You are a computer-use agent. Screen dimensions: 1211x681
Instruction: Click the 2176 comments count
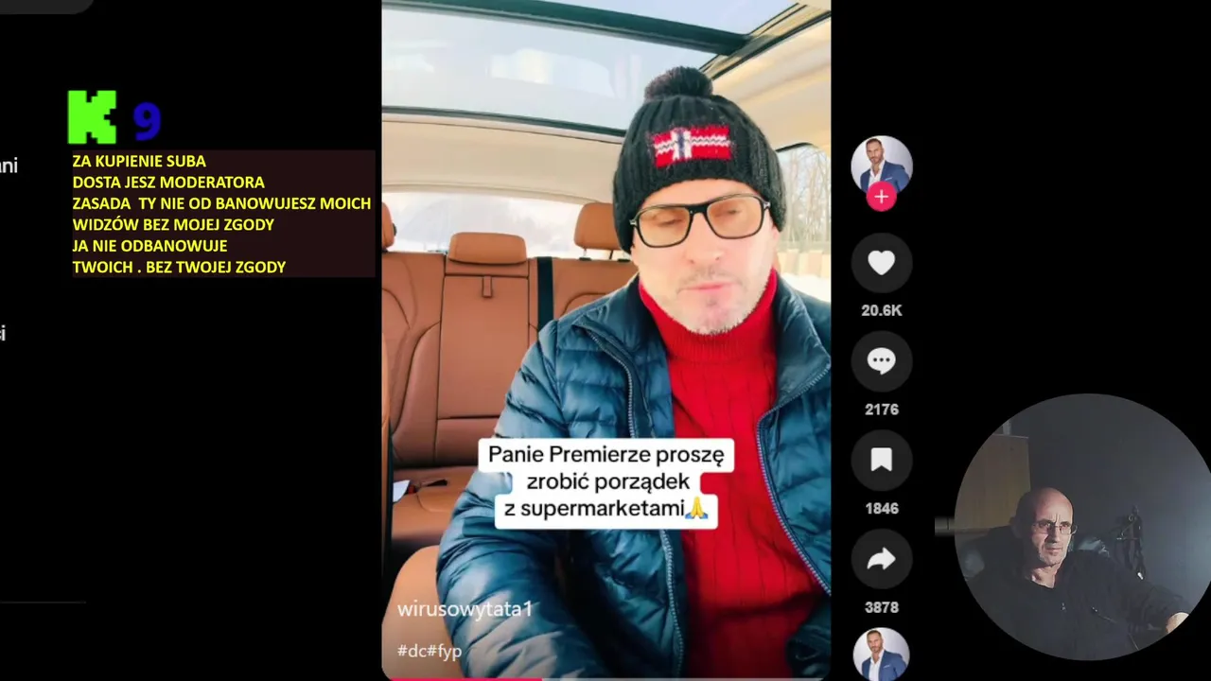click(881, 410)
